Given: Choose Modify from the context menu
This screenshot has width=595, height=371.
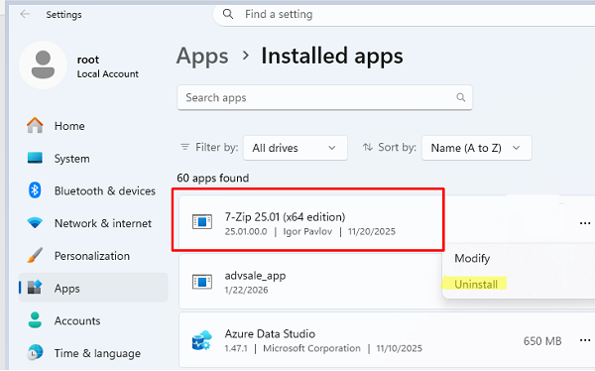Looking at the screenshot, I should 472,258.
